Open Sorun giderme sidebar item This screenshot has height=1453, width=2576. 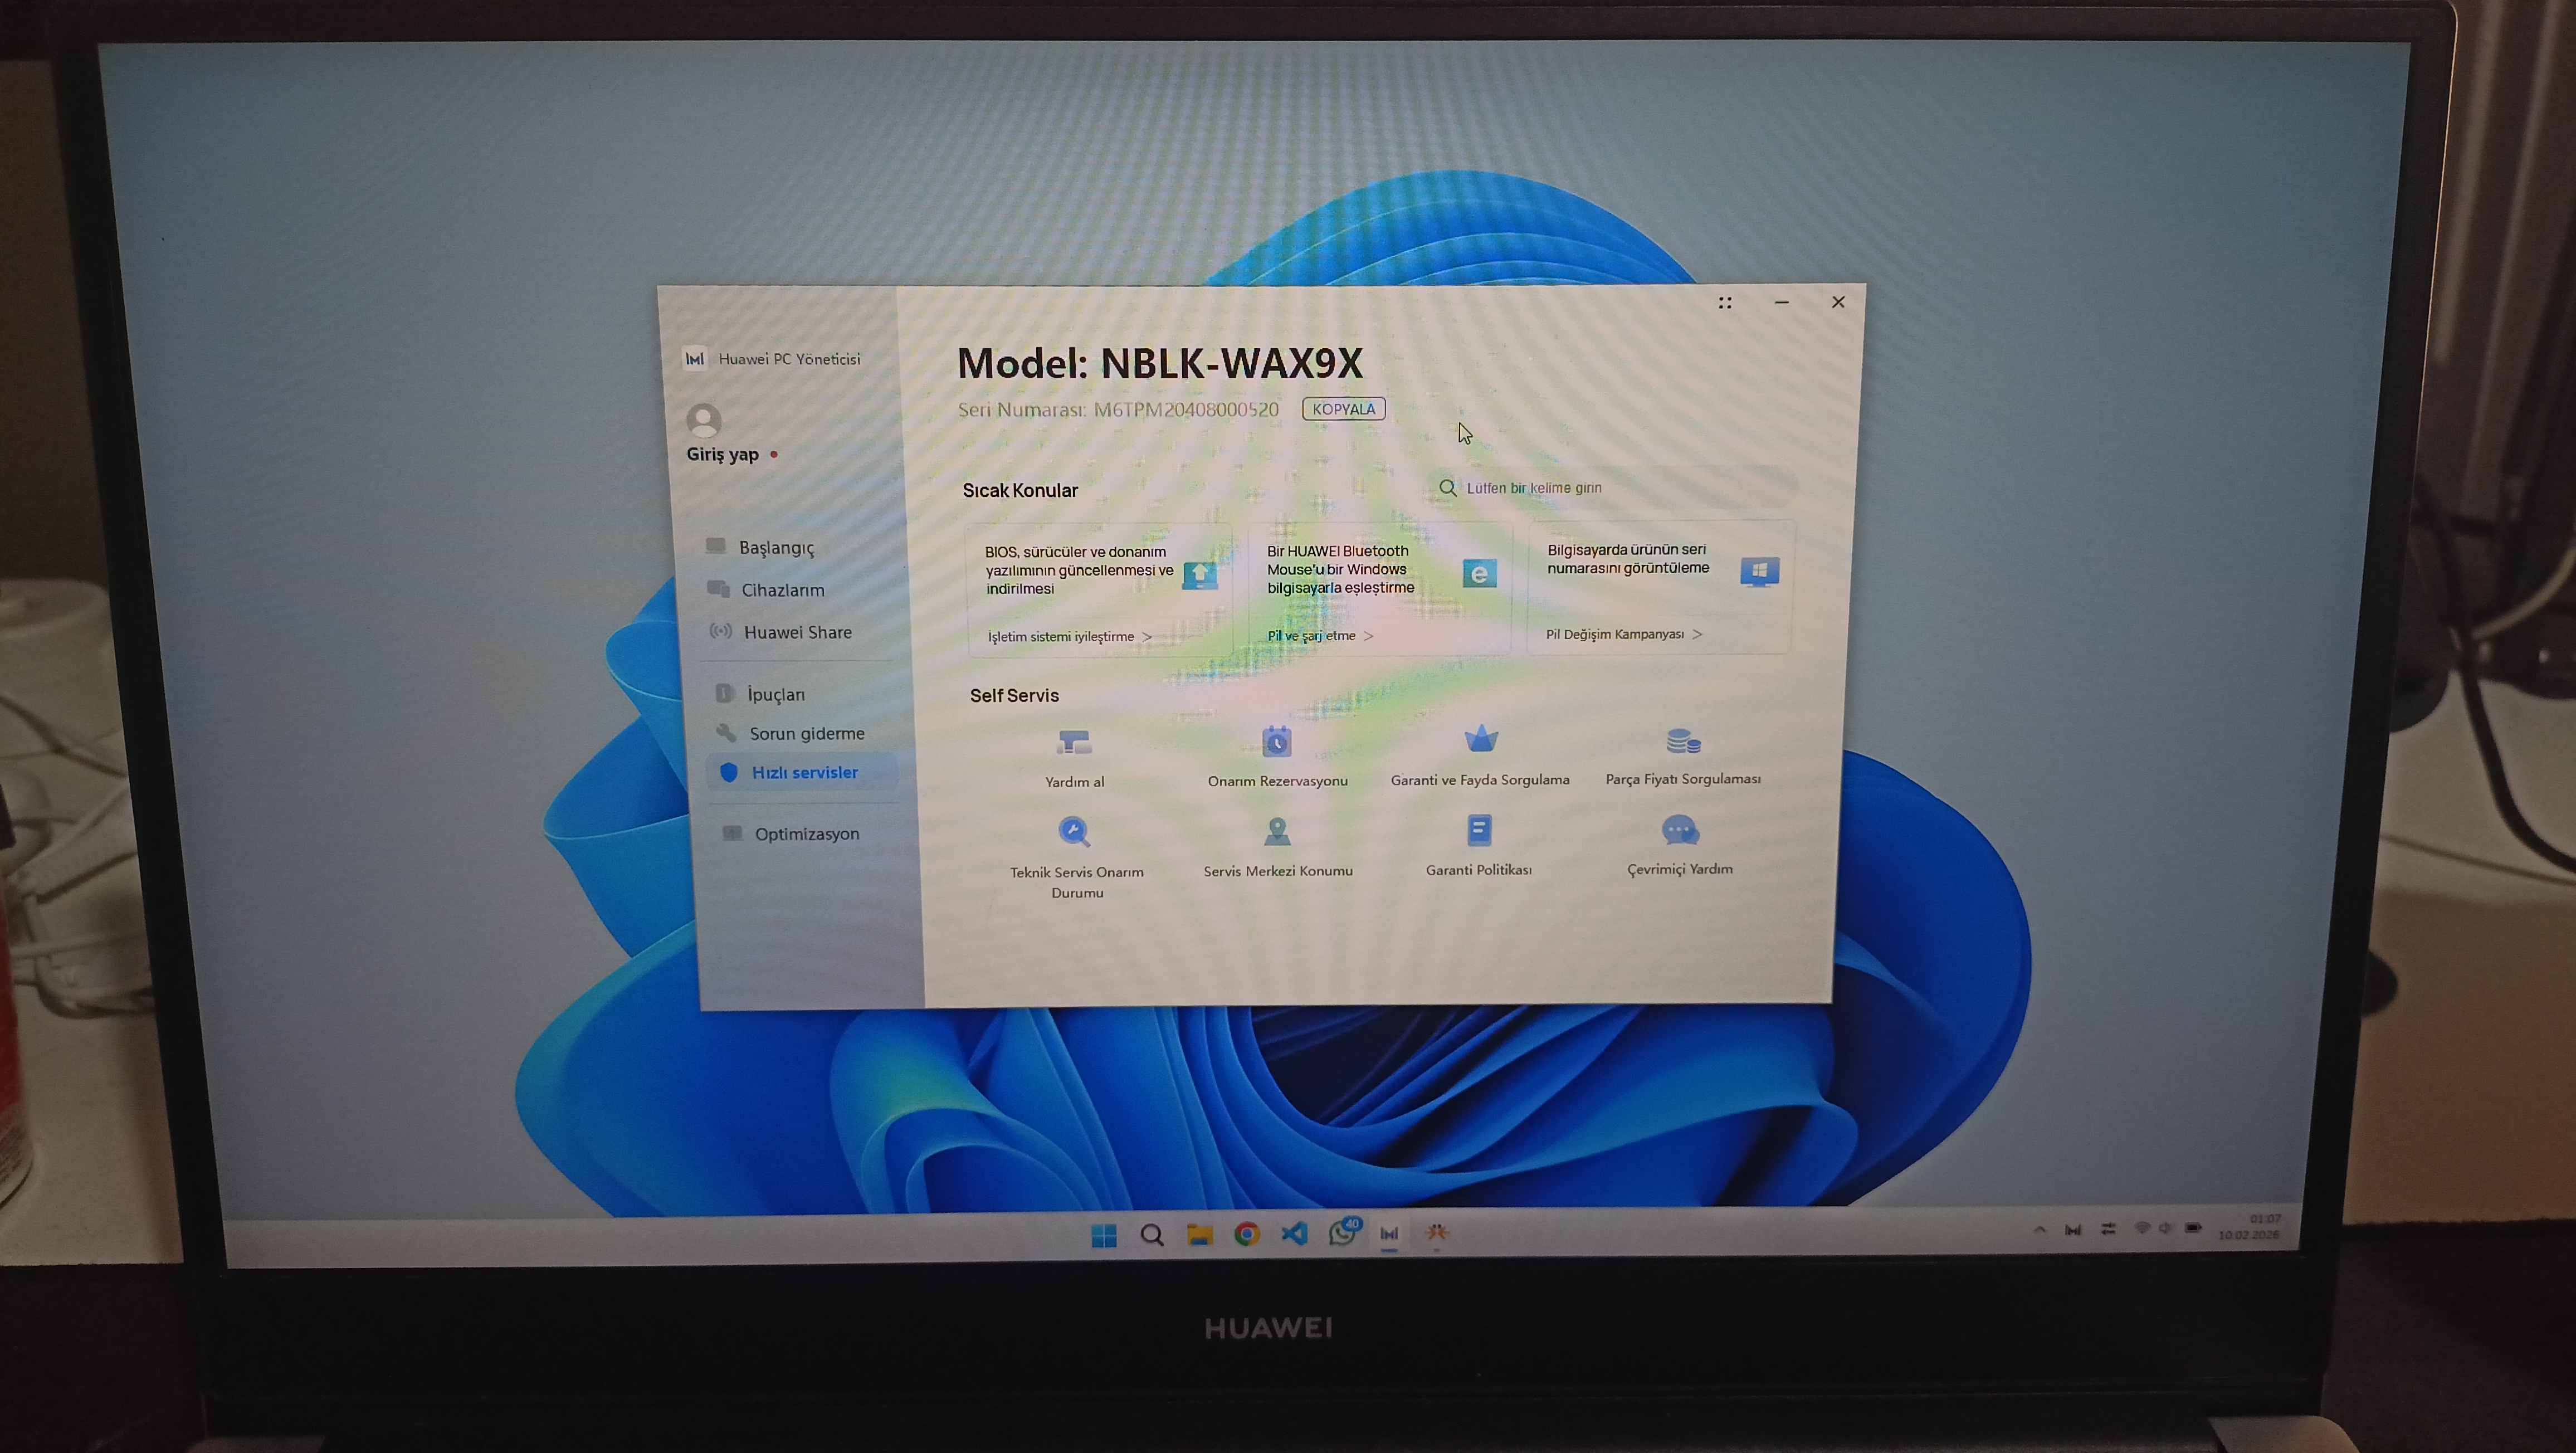(x=806, y=734)
